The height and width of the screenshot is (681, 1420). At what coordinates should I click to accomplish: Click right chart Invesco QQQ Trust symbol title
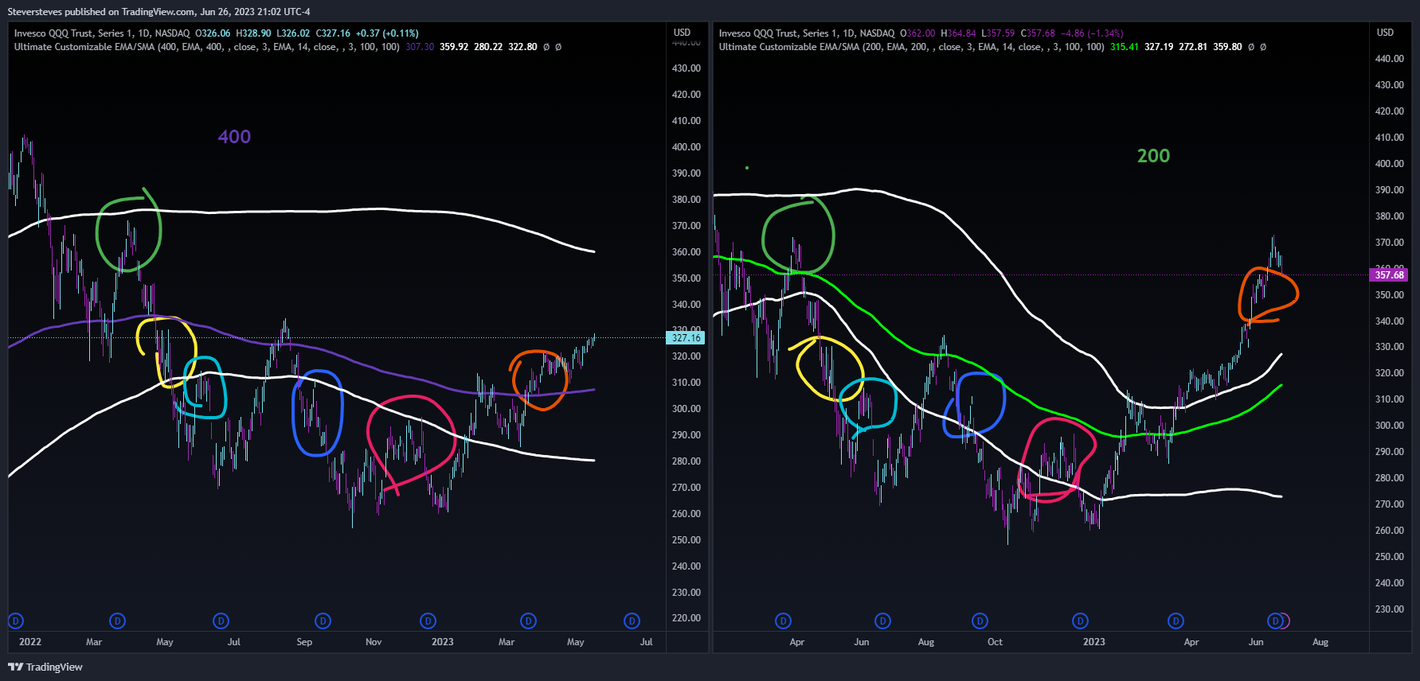(807, 33)
